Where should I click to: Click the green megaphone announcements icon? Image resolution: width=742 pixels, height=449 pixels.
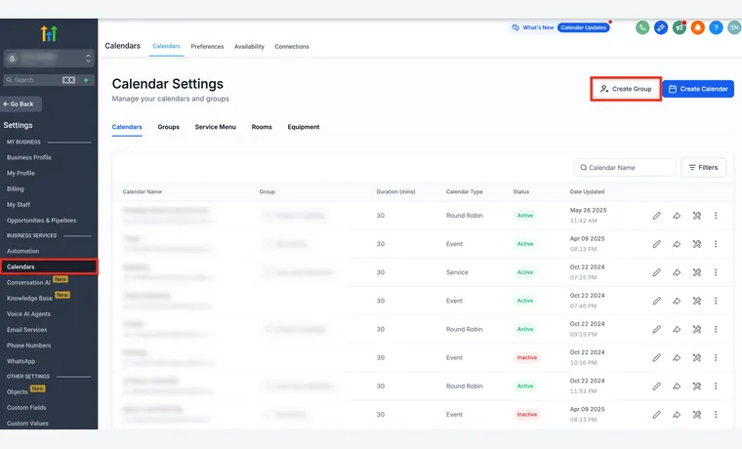click(x=680, y=28)
